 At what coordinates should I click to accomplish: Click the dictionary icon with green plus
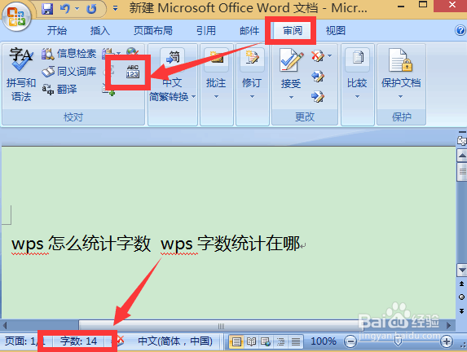click(x=108, y=90)
